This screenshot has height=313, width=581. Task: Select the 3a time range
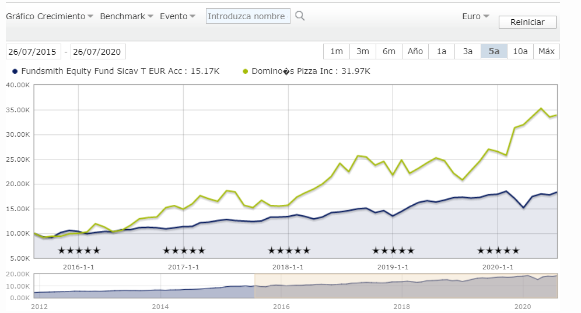click(x=468, y=51)
